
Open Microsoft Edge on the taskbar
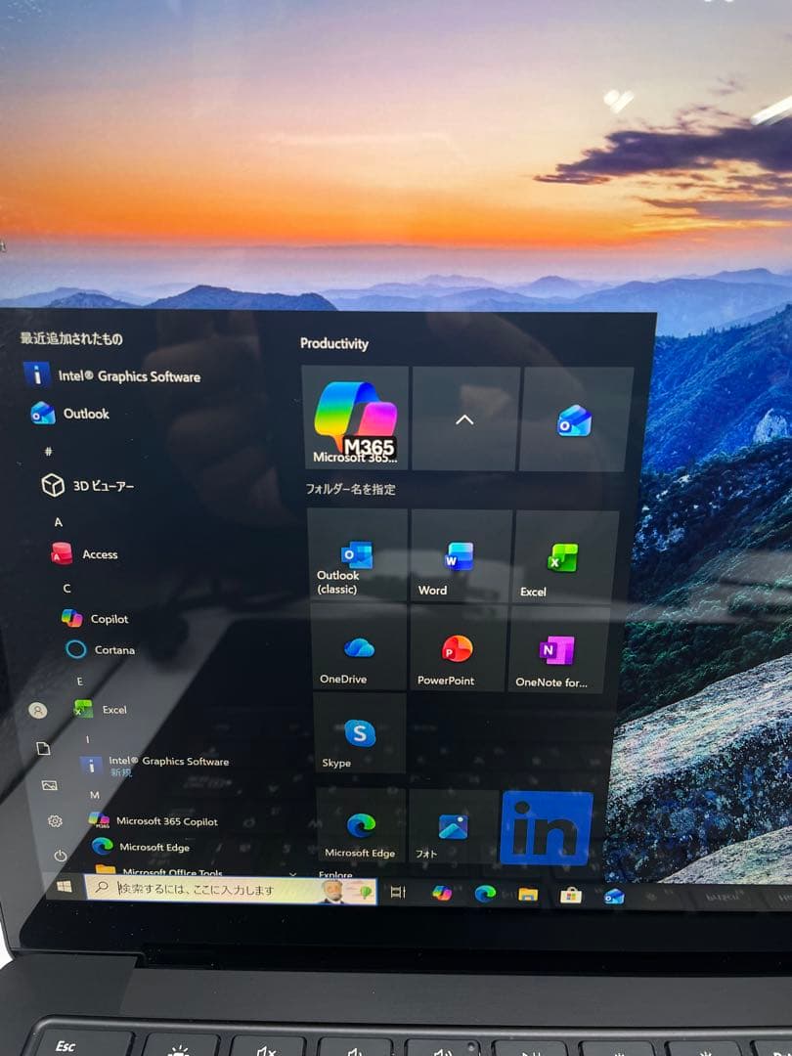click(x=485, y=894)
